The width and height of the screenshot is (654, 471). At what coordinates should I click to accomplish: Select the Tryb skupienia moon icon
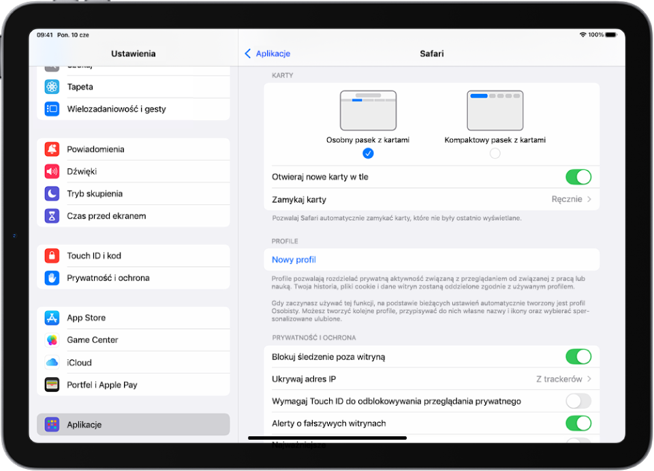[52, 193]
